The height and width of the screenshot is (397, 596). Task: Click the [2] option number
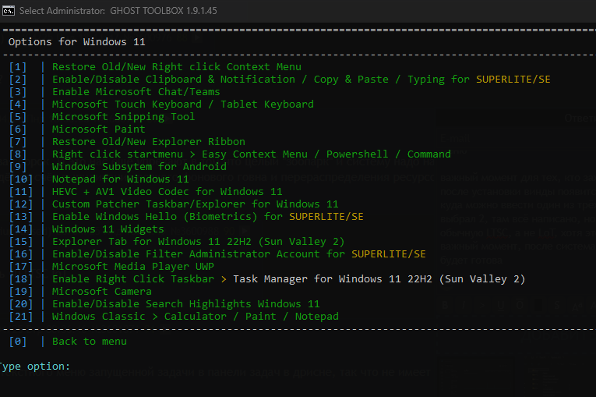pos(18,80)
